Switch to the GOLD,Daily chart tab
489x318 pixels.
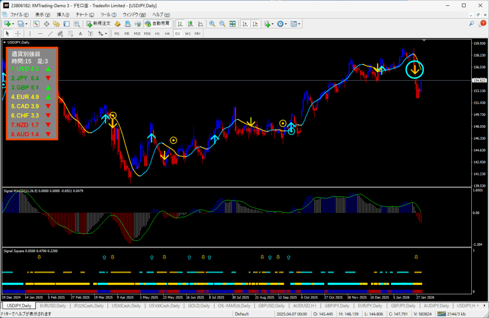[198, 306]
